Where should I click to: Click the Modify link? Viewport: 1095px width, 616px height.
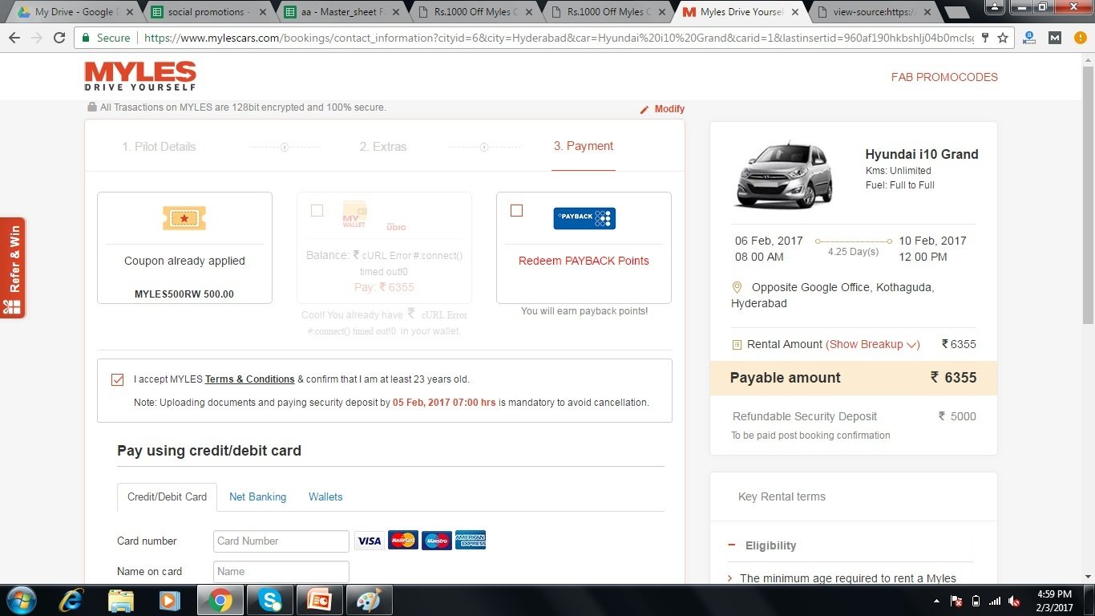pyautogui.click(x=669, y=109)
